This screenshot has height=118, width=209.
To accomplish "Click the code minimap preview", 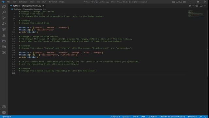I will [x=197, y=14].
